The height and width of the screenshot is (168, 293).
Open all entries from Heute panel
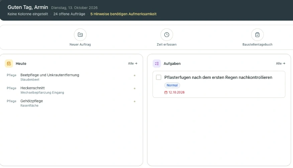(133, 63)
